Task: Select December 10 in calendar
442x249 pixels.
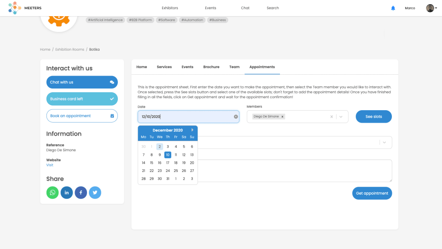Action: (x=168, y=155)
